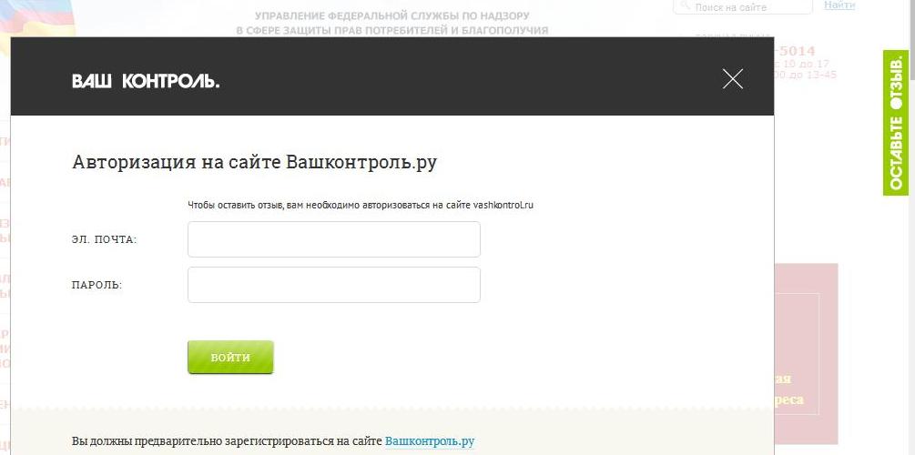The image size is (915, 455).
Task: Click the green ВОЙТИ button
Action: point(230,357)
